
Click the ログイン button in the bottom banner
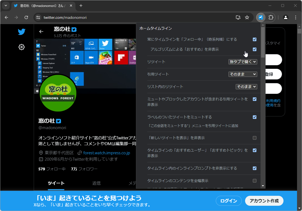tap(229, 201)
